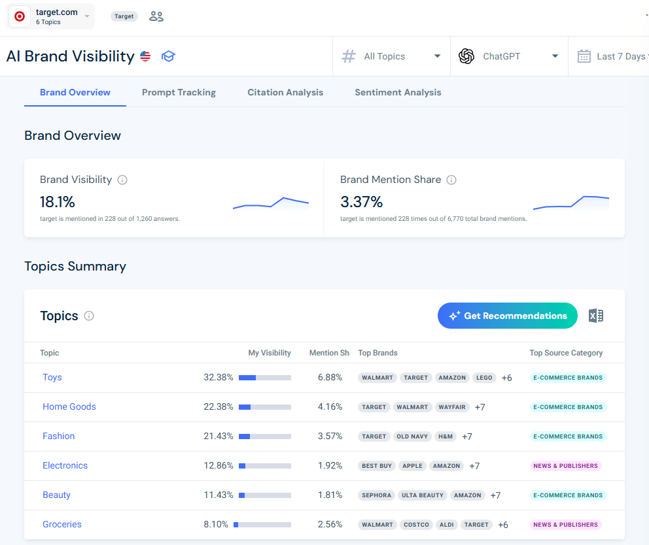649x545 pixels.
Task: Expand +7 more brands in Home Goods row
Action: (480, 407)
